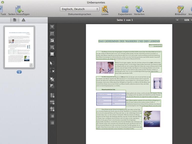Image resolution: width=192 pixels, height=144 pixels.
Task: Switch to the warnings tab in sidebar
Action: click(x=23, y=20)
